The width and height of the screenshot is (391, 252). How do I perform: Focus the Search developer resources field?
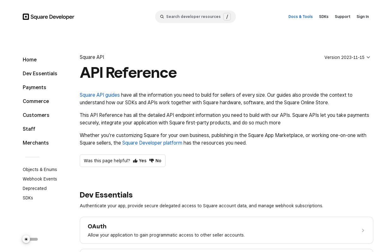195,17
